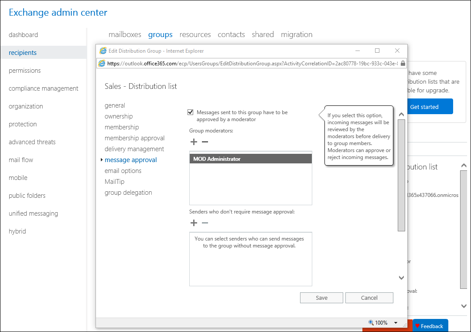
Task: Switch to the mailboxes tab
Action: pyautogui.click(x=125, y=34)
